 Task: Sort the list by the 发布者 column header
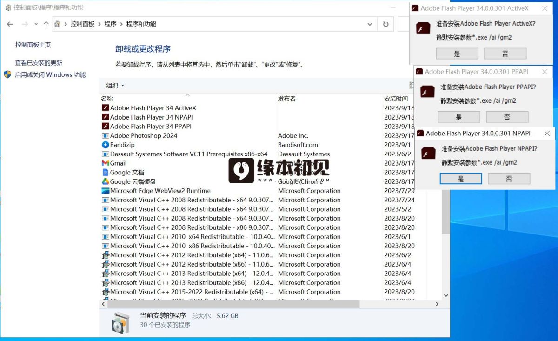pyautogui.click(x=329, y=99)
